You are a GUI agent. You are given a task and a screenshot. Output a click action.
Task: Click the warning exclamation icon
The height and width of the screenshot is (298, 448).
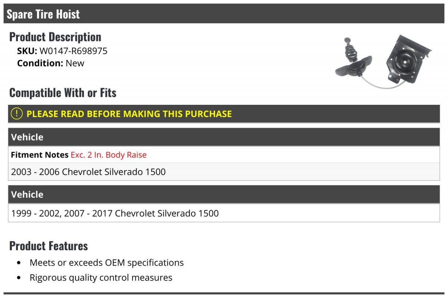click(16, 113)
